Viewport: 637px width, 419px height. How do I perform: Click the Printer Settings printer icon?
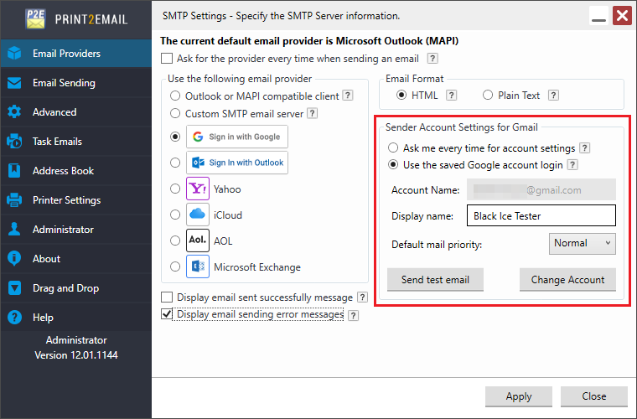click(14, 200)
